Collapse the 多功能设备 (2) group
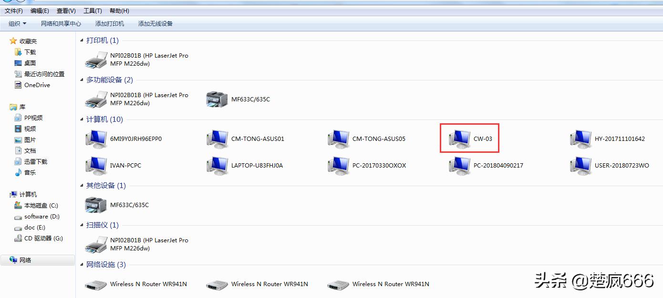The image size is (663, 298). pyautogui.click(x=82, y=80)
